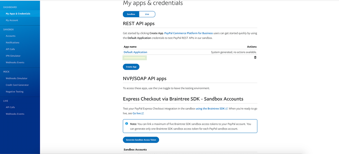Open sandbox API Calls section
The image size is (339, 154).
[10, 49]
